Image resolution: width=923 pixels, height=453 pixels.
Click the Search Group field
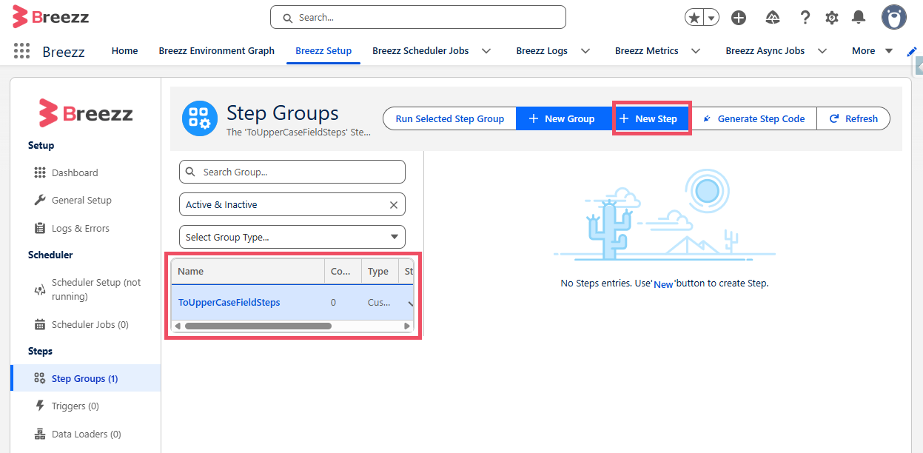tap(292, 172)
